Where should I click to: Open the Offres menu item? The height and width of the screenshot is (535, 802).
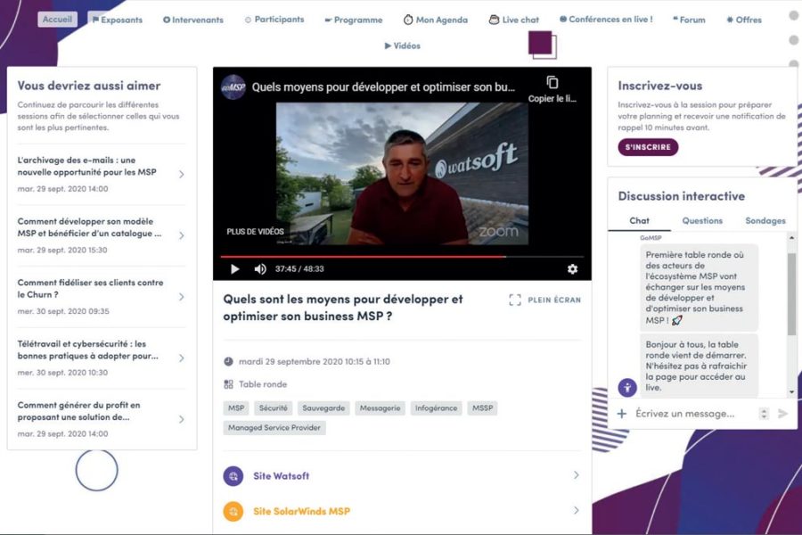[x=744, y=20]
